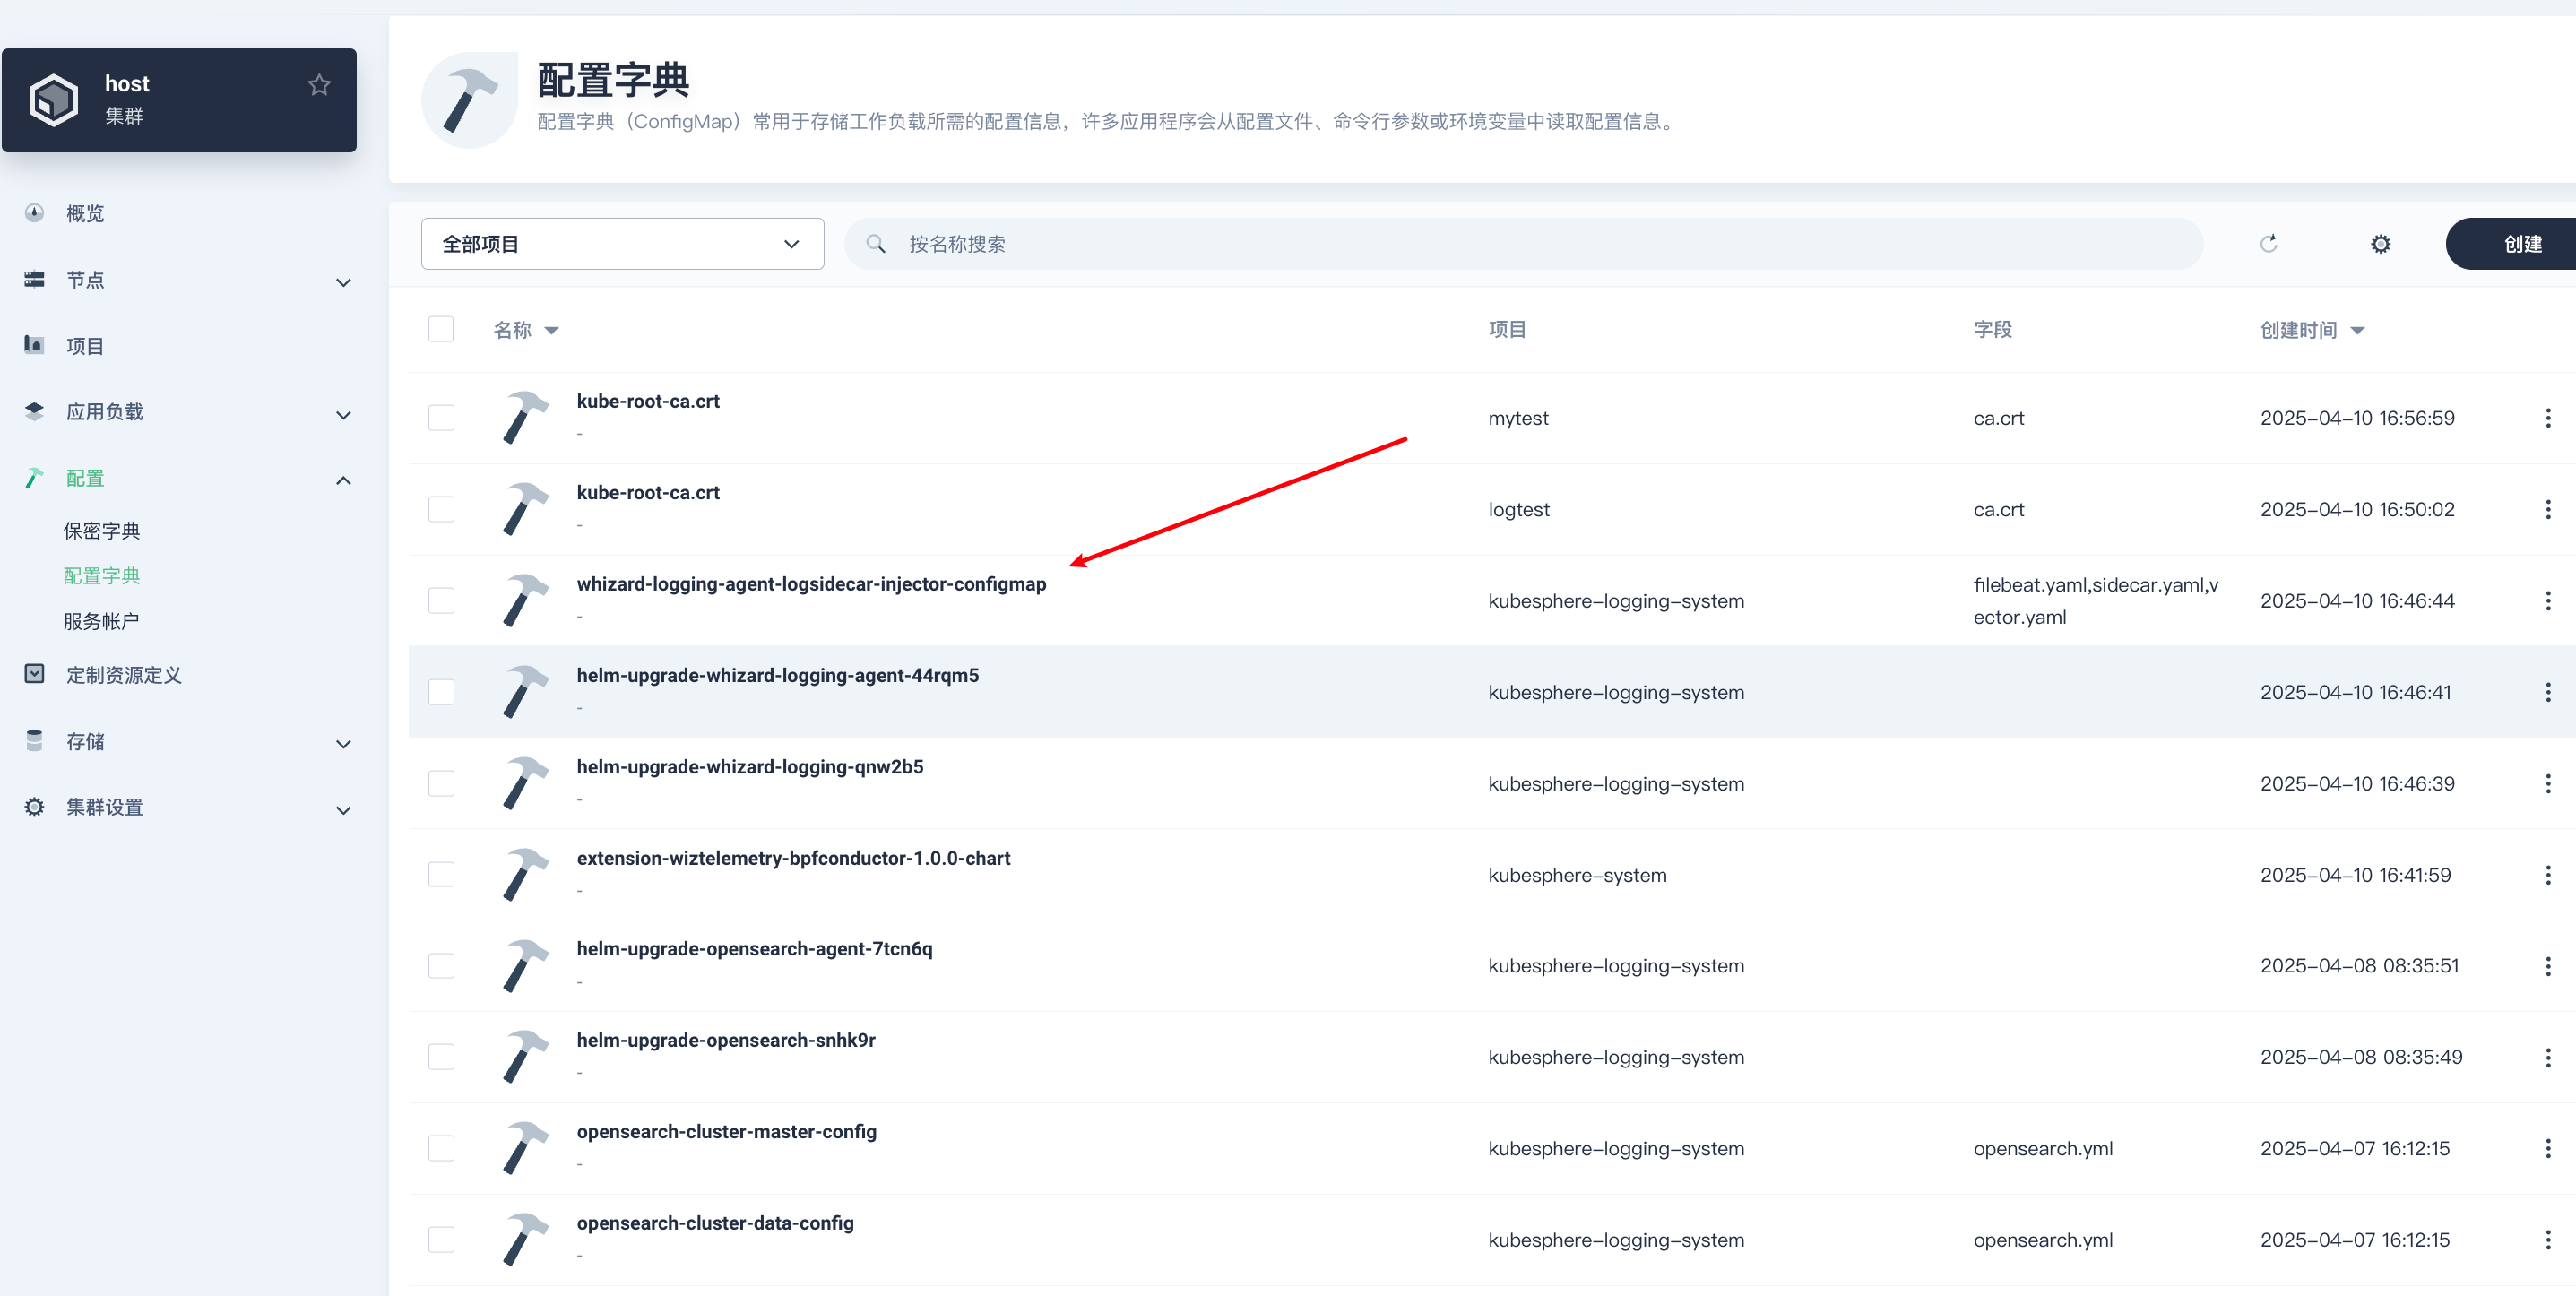Click the 应用负载 layers sidebar icon

click(34, 411)
